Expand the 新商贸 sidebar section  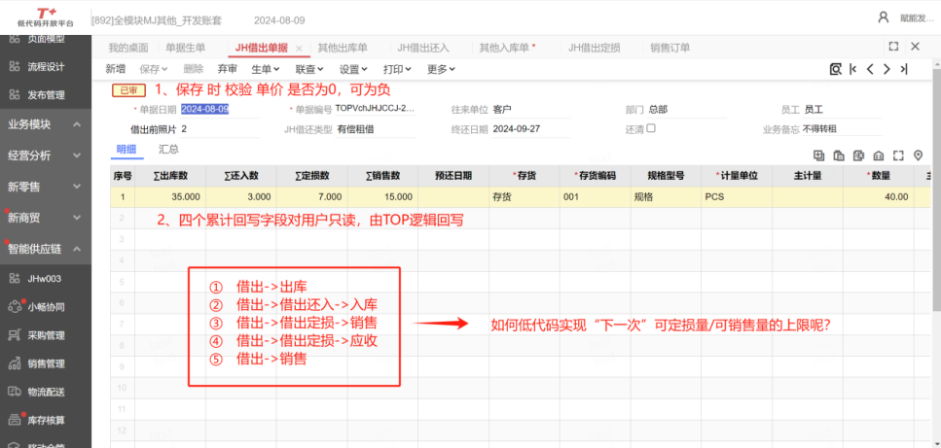coord(46,218)
